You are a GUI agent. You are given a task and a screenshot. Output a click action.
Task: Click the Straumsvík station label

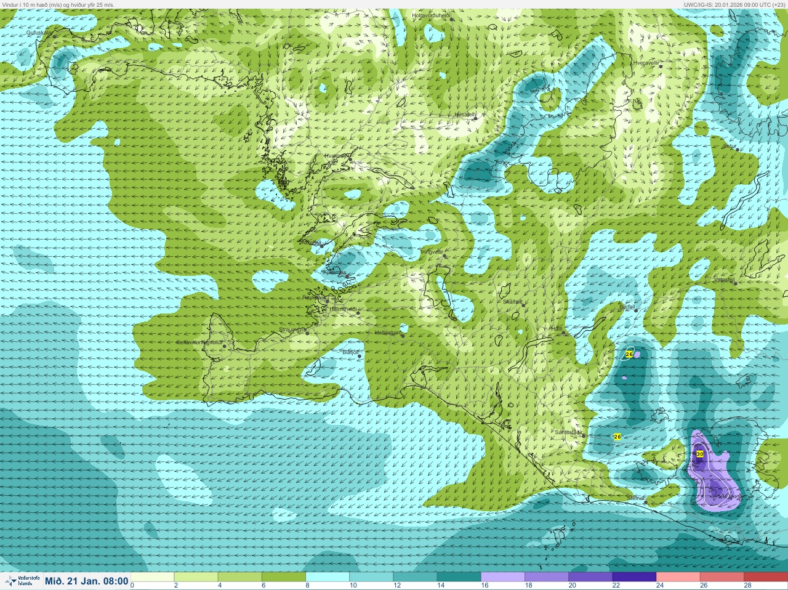[x=292, y=329]
